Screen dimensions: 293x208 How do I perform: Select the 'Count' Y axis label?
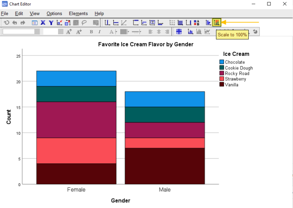coord(9,117)
